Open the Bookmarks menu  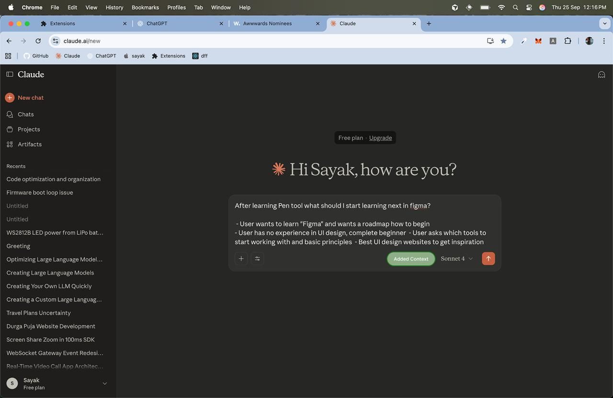(x=145, y=8)
